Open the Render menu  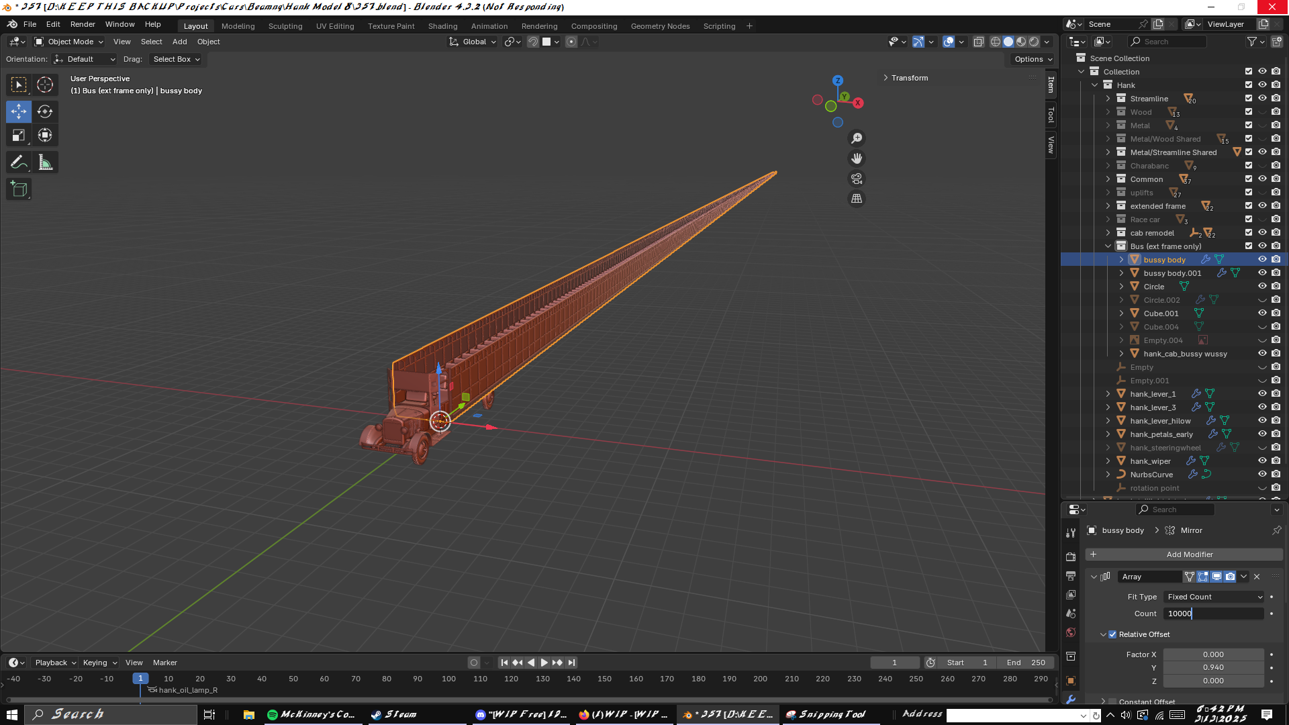(83, 24)
